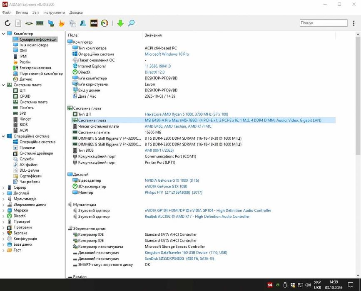This screenshot has width=361, height=291.
Task: Click the network tray icon in taskbar
Action: click(x=300, y=285)
